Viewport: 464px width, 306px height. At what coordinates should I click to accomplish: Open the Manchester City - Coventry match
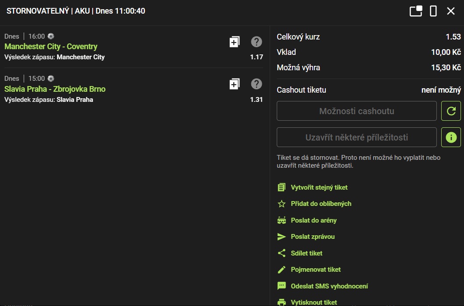(x=51, y=47)
